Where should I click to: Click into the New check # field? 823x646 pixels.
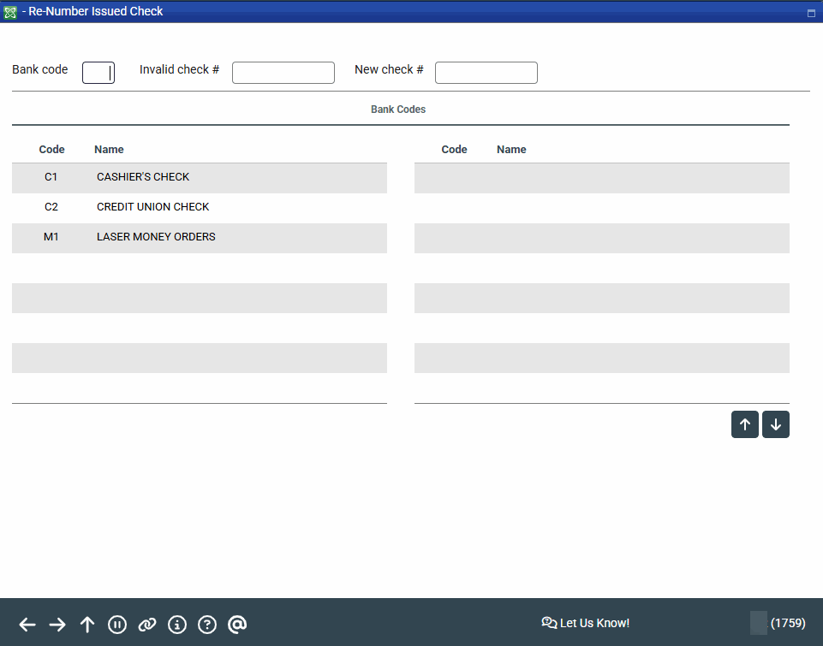[x=486, y=73]
